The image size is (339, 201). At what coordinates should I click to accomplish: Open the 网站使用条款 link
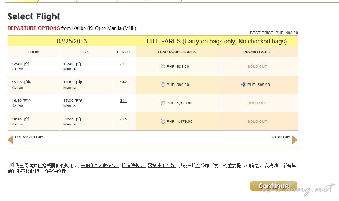pyautogui.click(x=161, y=165)
